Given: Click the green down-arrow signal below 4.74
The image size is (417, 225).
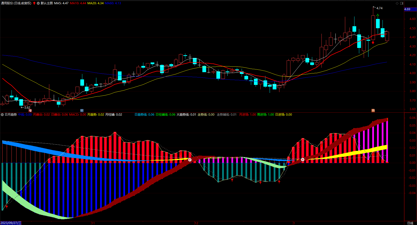Looking at the screenshot, I should [378, 15].
